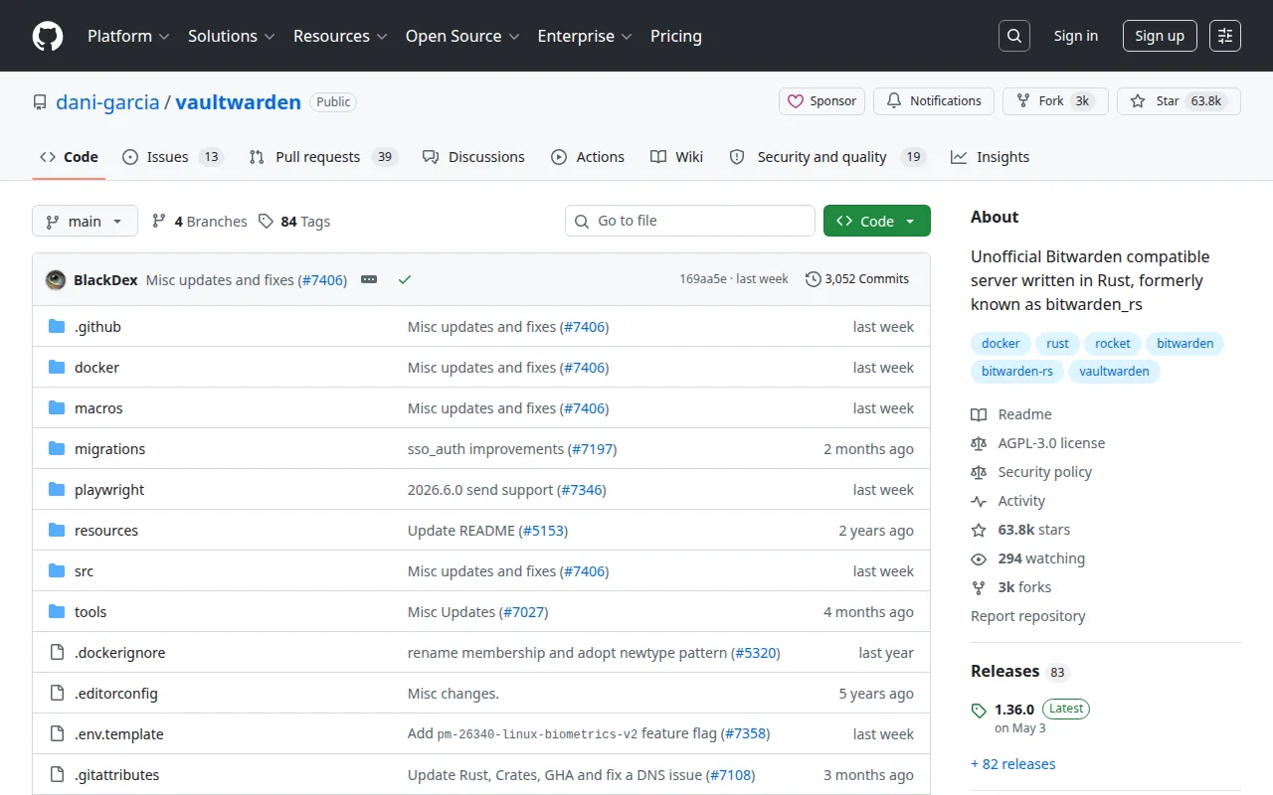Open the Pricing page
Viewport: 1273px width, 795px height.
point(676,36)
